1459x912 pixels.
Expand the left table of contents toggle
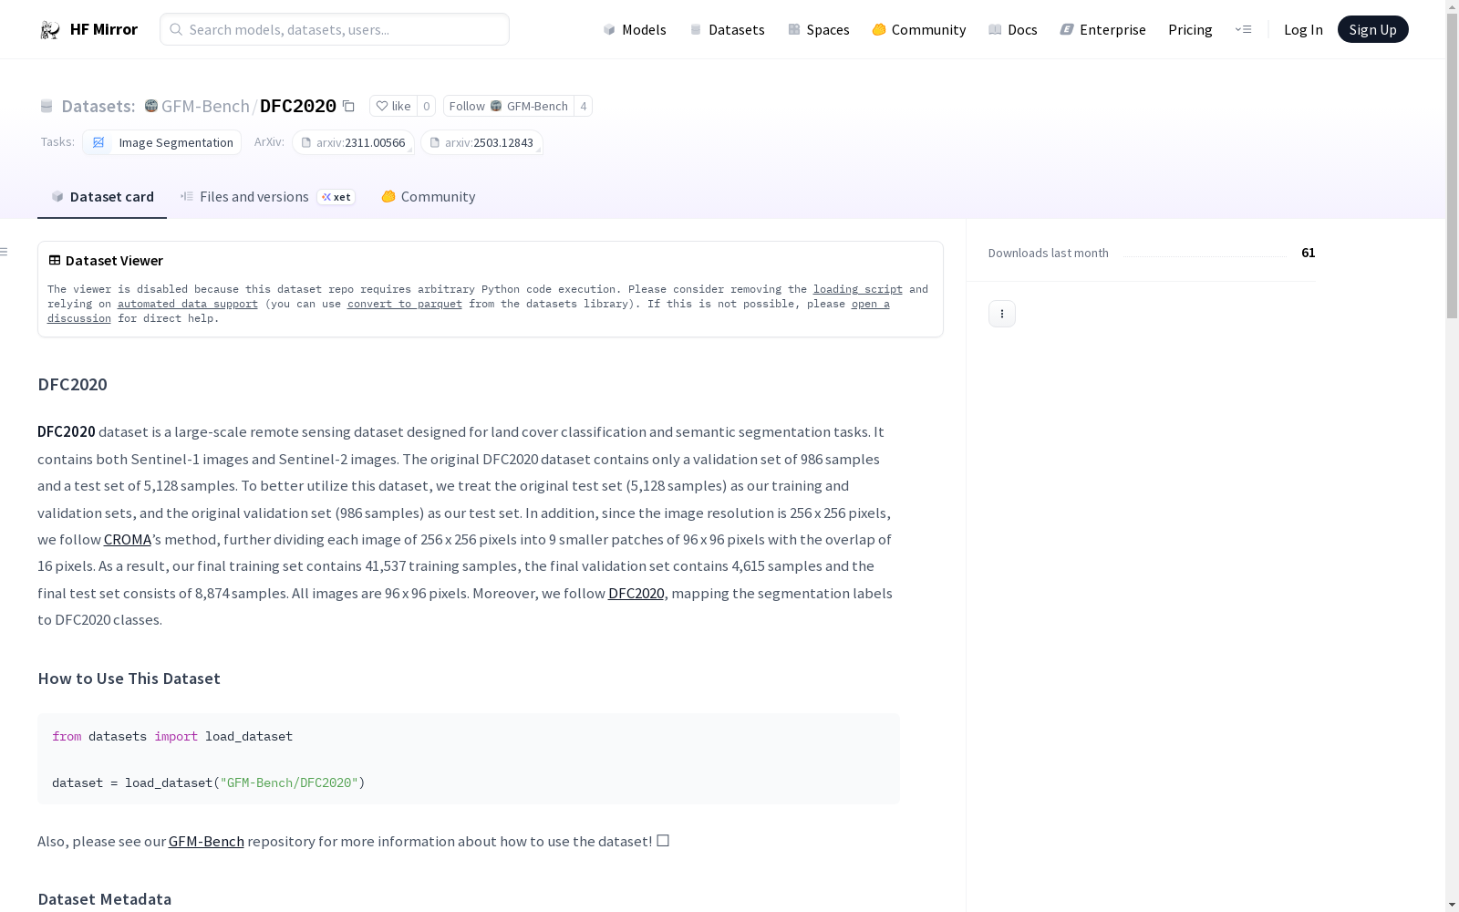pos(5,252)
